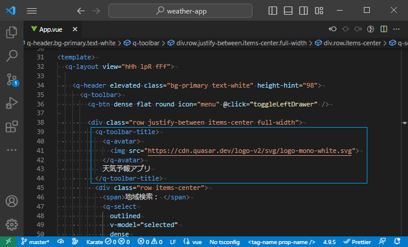Viewport: 408px width, 247px height.
Task: Click the git graph icon in status bar
Action: coord(75,242)
